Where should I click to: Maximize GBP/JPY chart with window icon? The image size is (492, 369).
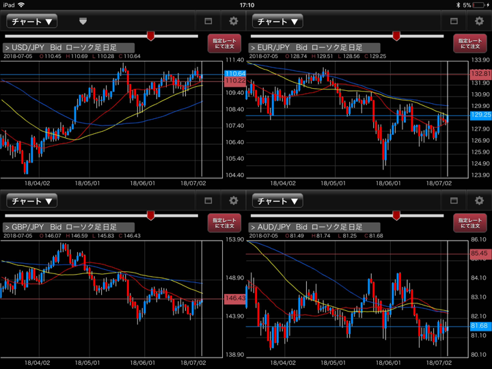[208, 201]
